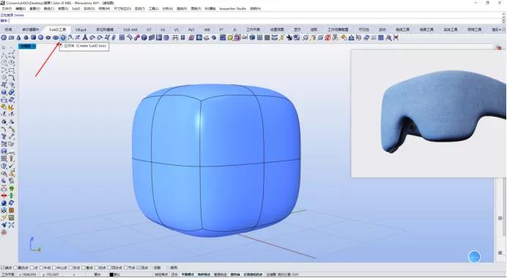507x278 pixels.
Task: Click the black wrench icon in SubD toolbar
Action: click(x=289, y=37)
